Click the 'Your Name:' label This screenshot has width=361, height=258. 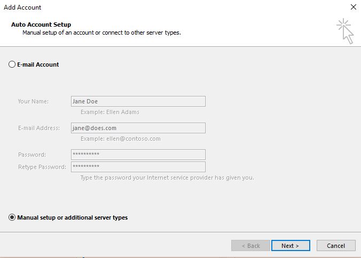(x=33, y=101)
